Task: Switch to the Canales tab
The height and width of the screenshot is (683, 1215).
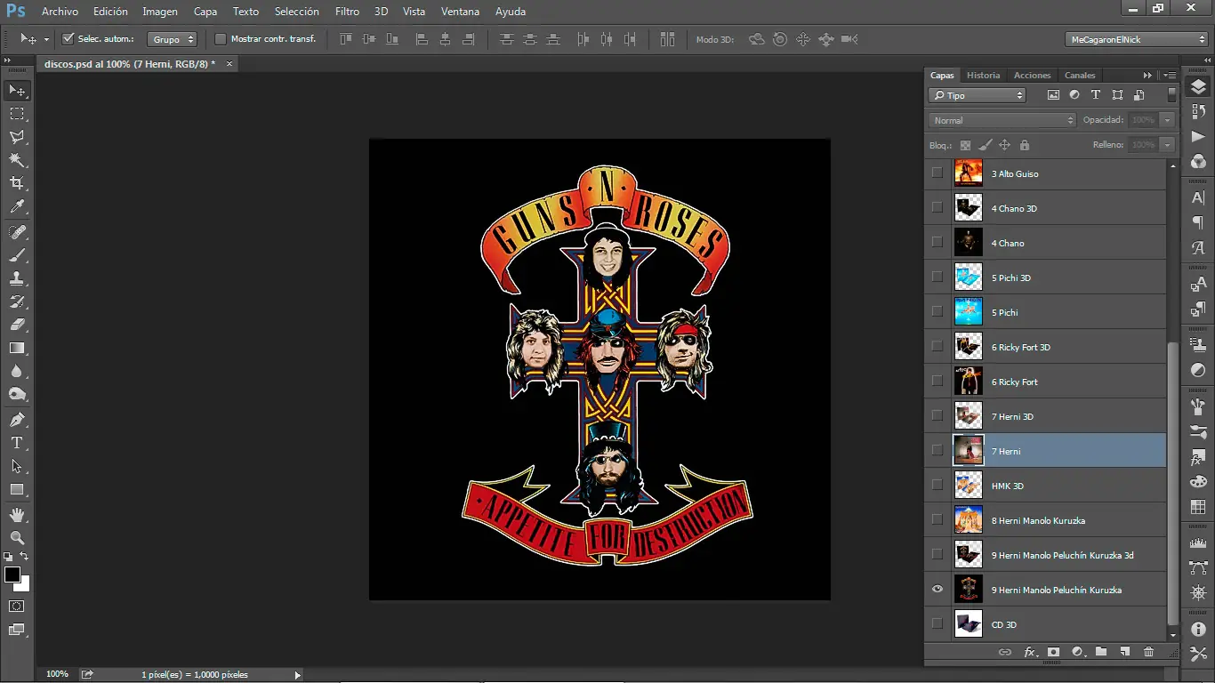Action: pos(1080,76)
